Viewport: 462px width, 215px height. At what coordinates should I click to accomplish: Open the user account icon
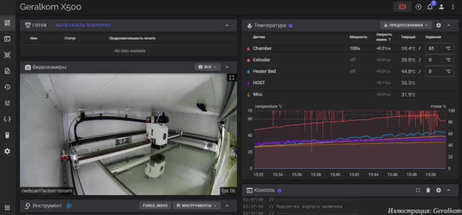coord(441,7)
